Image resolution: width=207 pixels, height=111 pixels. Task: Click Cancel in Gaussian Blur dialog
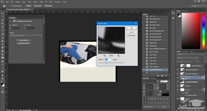(131, 32)
